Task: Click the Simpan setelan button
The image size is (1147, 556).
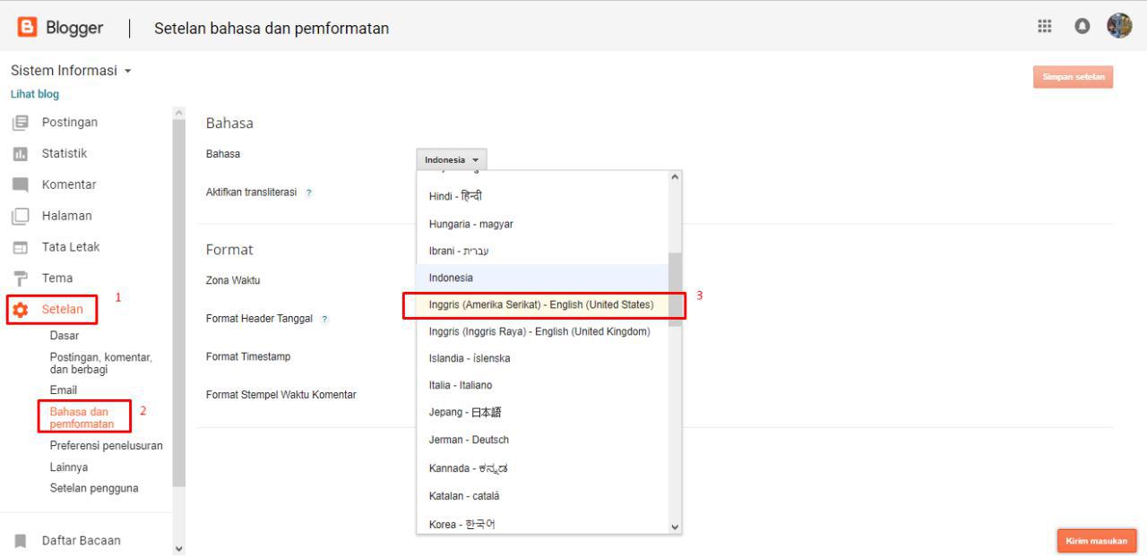Action: [x=1073, y=77]
